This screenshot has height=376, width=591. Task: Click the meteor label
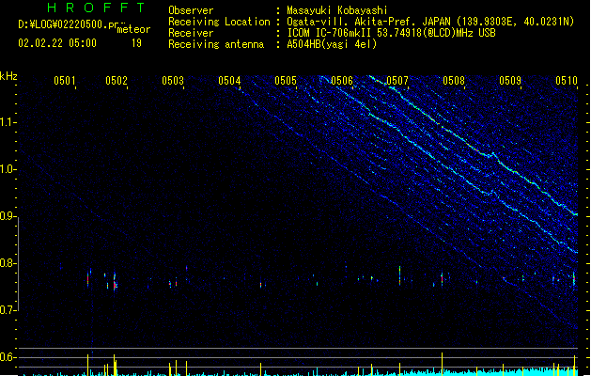tap(133, 29)
